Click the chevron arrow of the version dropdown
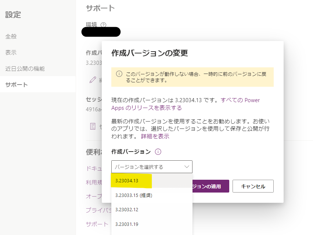The image size is (313, 235). (x=187, y=167)
